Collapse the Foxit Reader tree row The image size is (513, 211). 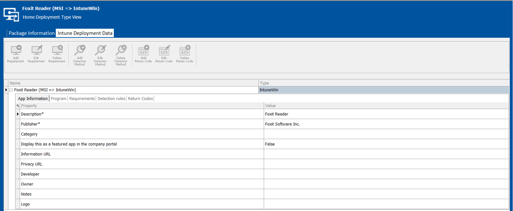click(11, 90)
